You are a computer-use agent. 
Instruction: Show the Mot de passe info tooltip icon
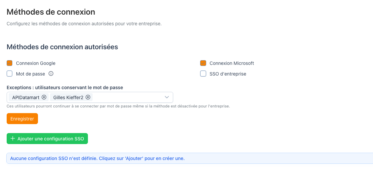(51, 74)
